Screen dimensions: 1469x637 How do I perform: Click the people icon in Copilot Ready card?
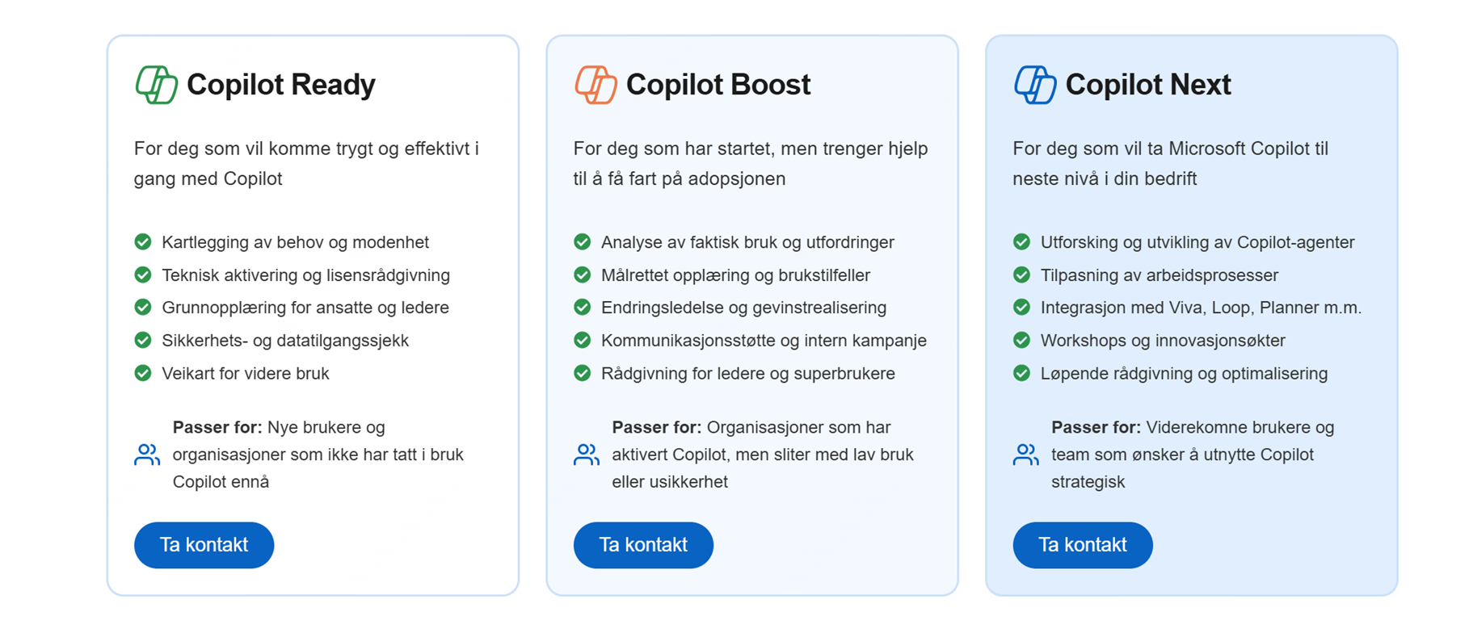[x=147, y=455]
